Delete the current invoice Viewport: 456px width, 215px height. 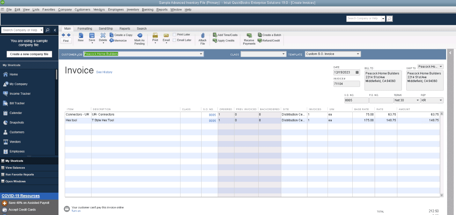pos(103,37)
